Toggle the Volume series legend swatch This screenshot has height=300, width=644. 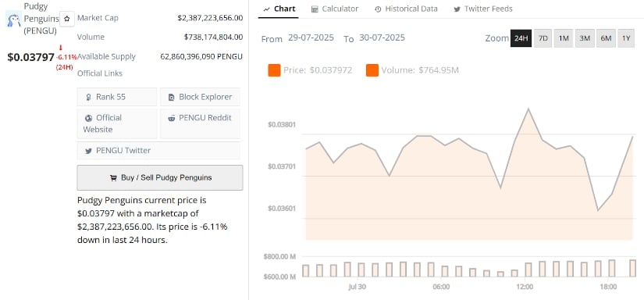pyautogui.click(x=372, y=70)
